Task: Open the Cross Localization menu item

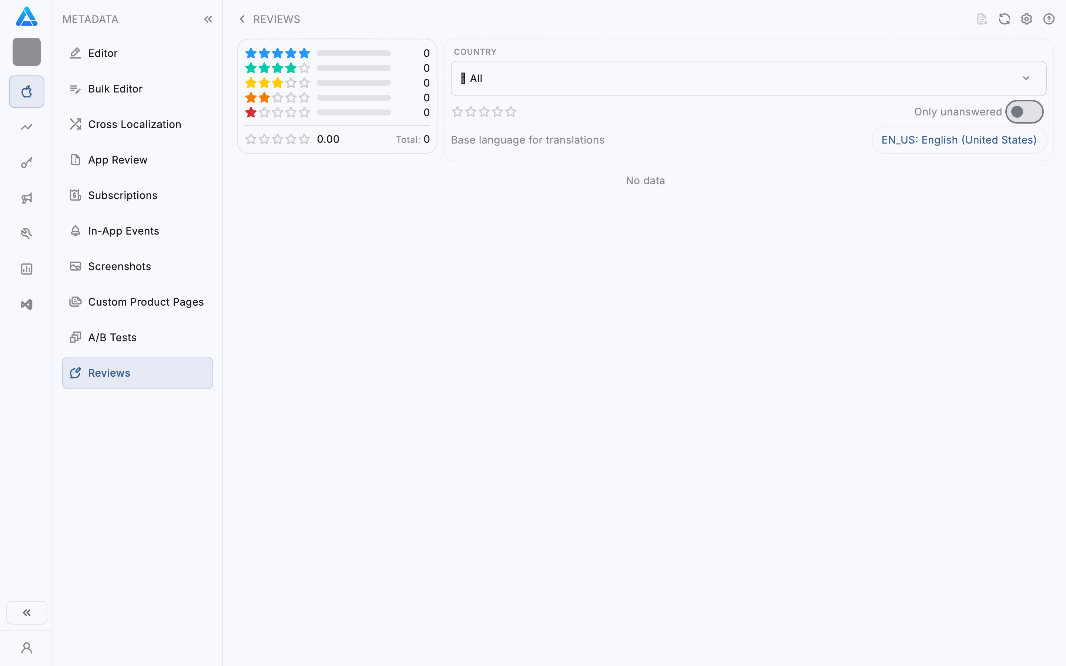Action: pyautogui.click(x=134, y=124)
